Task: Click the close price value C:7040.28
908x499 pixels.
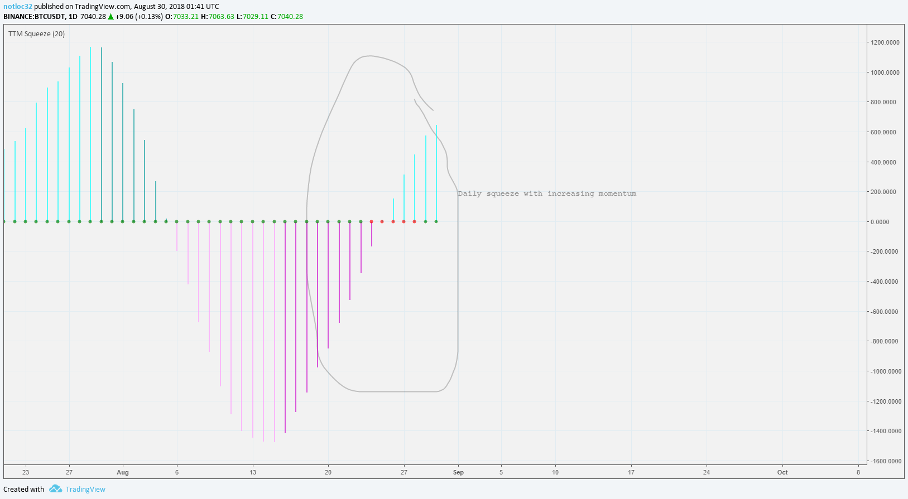Action: pos(287,17)
